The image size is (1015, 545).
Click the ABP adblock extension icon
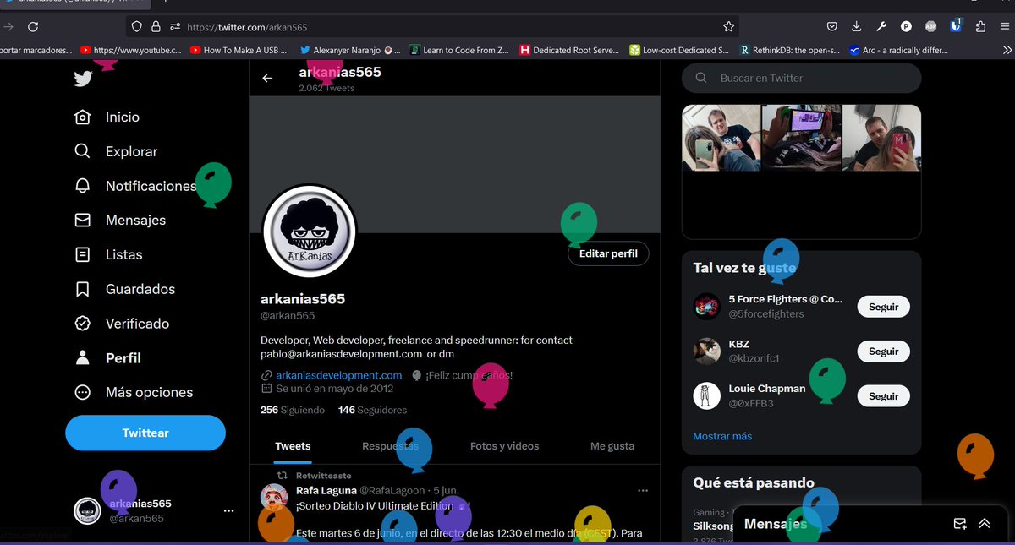pos(931,27)
